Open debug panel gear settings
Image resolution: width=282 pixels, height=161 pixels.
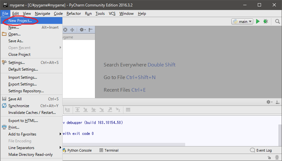[x=269, y=102]
